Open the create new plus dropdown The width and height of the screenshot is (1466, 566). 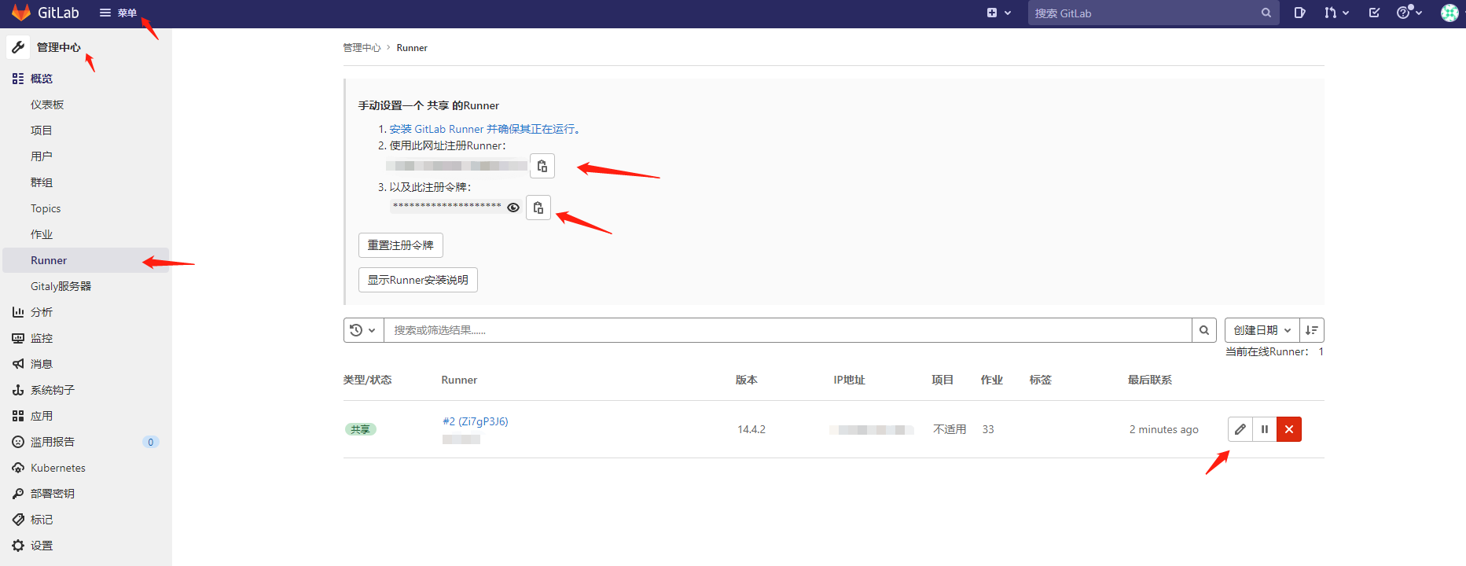(998, 13)
